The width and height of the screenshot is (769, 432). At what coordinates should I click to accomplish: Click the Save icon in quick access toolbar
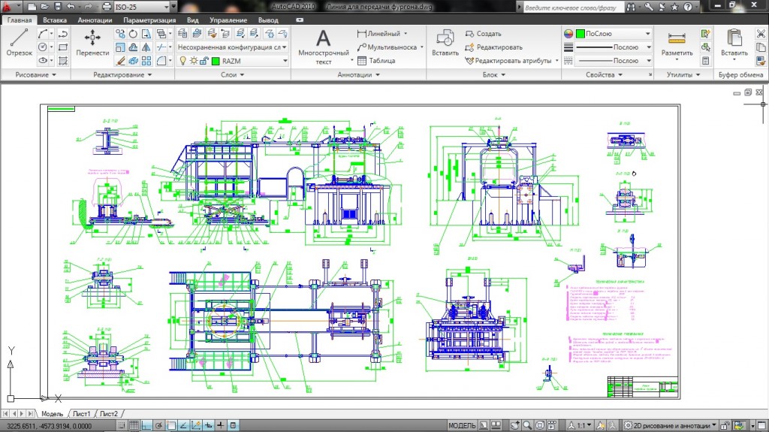pos(57,6)
